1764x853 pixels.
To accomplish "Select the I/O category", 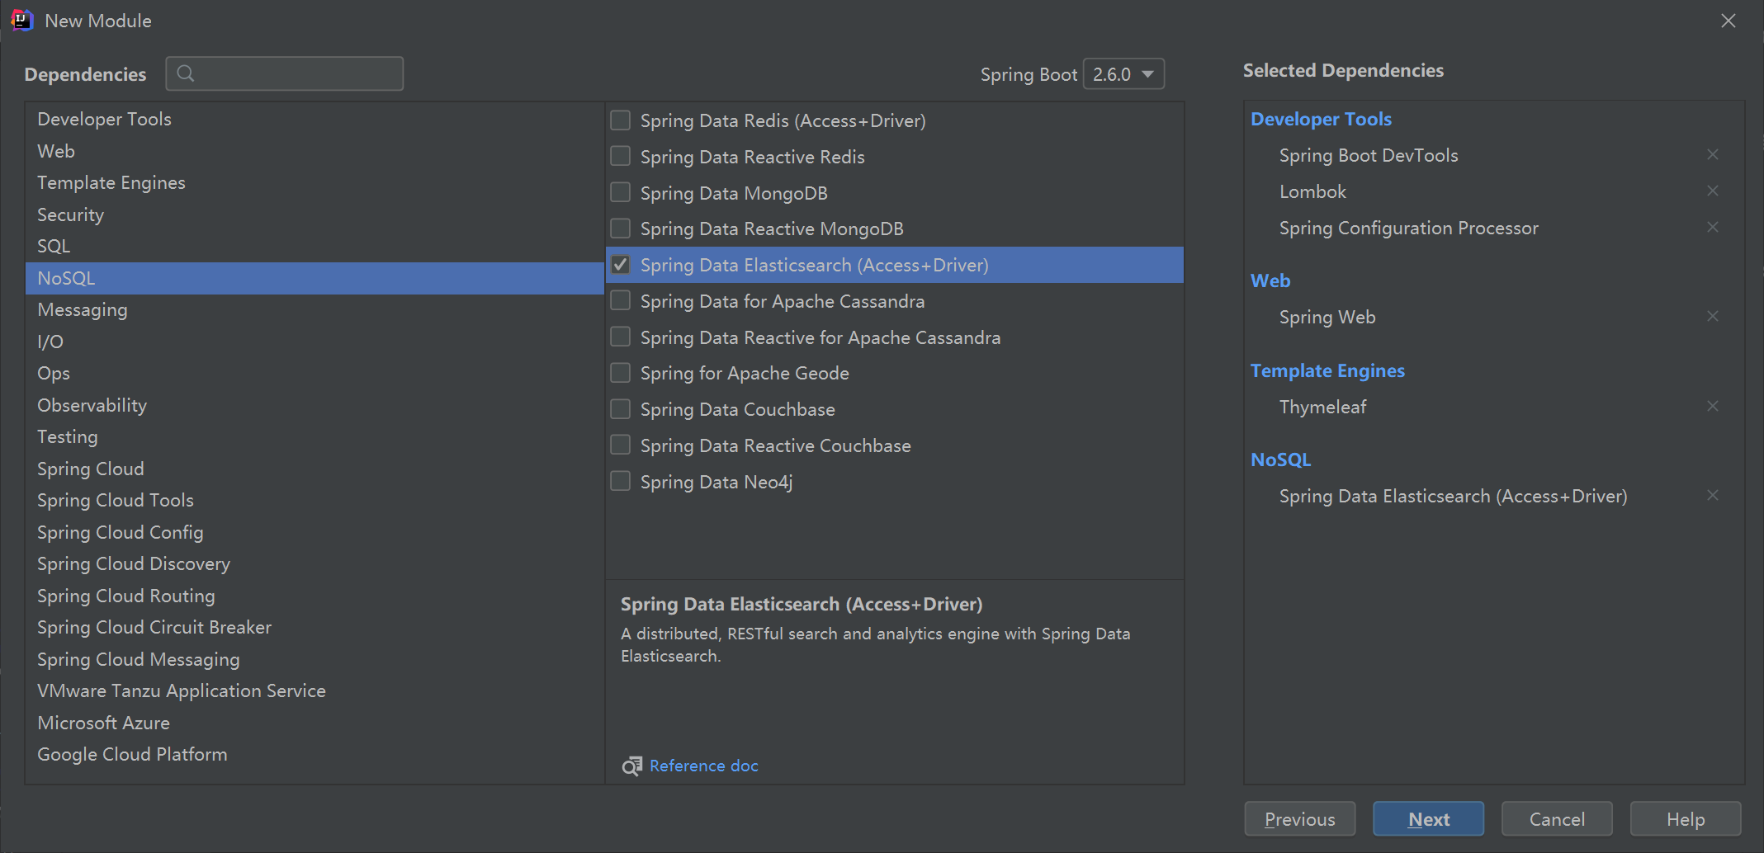I will (x=314, y=342).
